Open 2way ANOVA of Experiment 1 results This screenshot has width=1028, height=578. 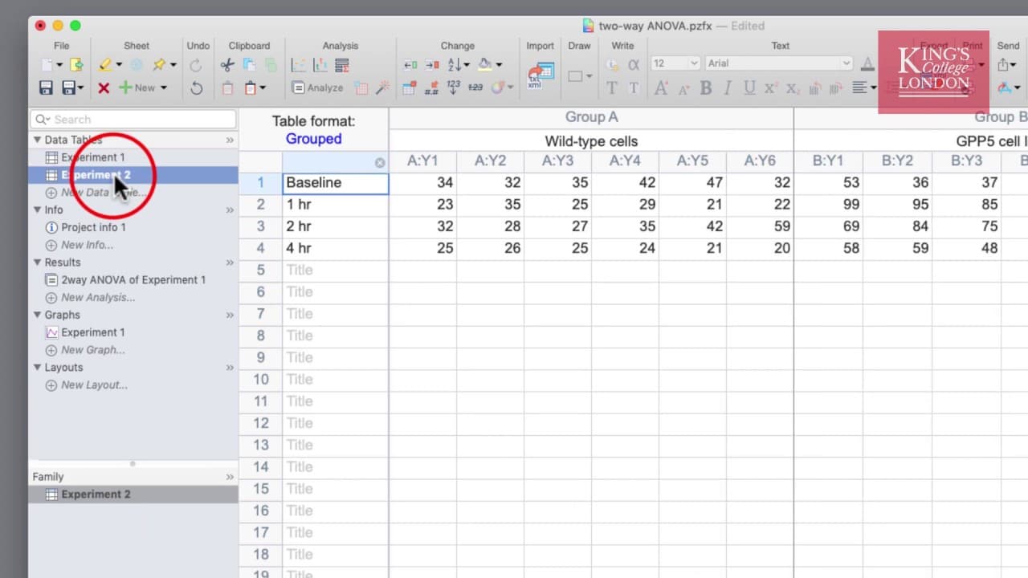click(x=133, y=280)
